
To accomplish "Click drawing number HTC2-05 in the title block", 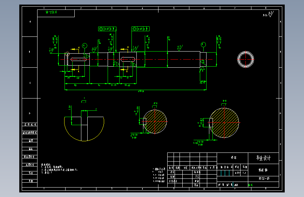I will 264,178.
